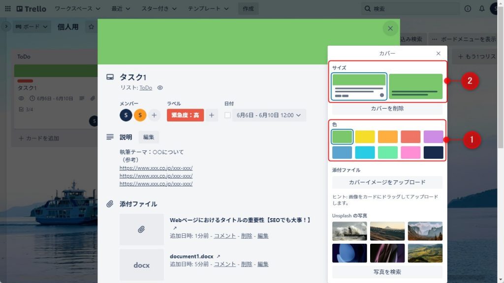This screenshot has width=504, height=283.
Task: Click カバーを削除 button
Action: (x=387, y=109)
